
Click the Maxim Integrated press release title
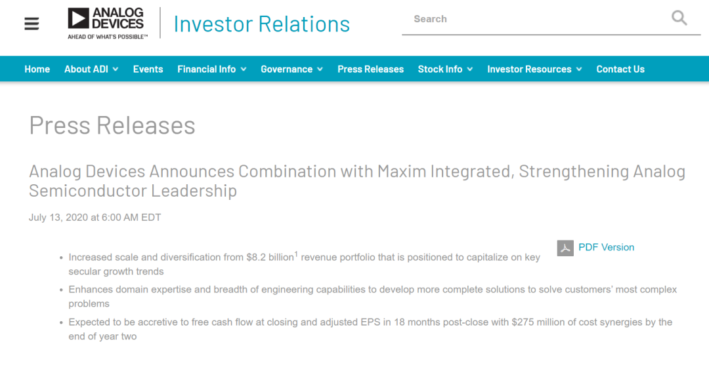click(357, 181)
